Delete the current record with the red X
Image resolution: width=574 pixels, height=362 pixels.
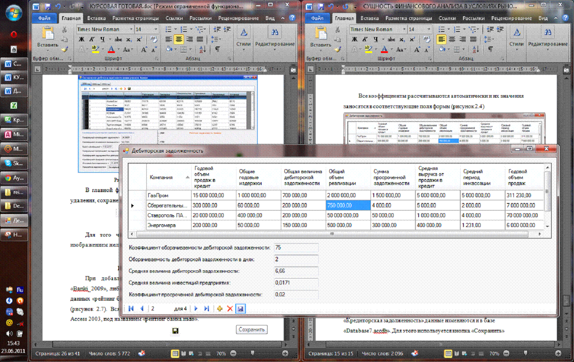coord(230,309)
